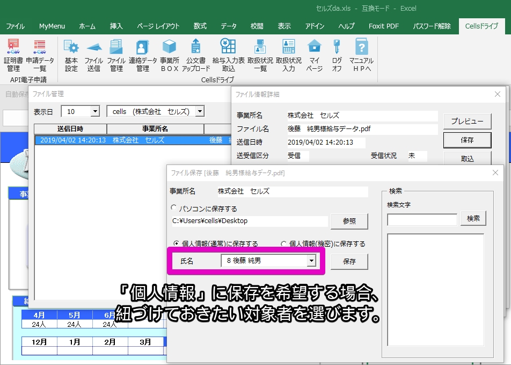Open 基本設定 gear icon in ribbon
Viewport: 511px width, 365px height.
[x=71, y=55]
